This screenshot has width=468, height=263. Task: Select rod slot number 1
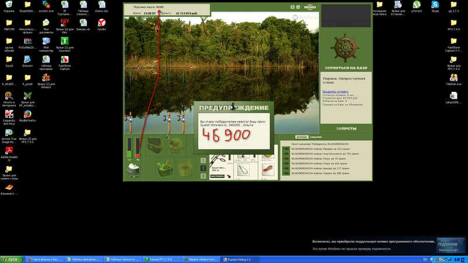pos(203,160)
